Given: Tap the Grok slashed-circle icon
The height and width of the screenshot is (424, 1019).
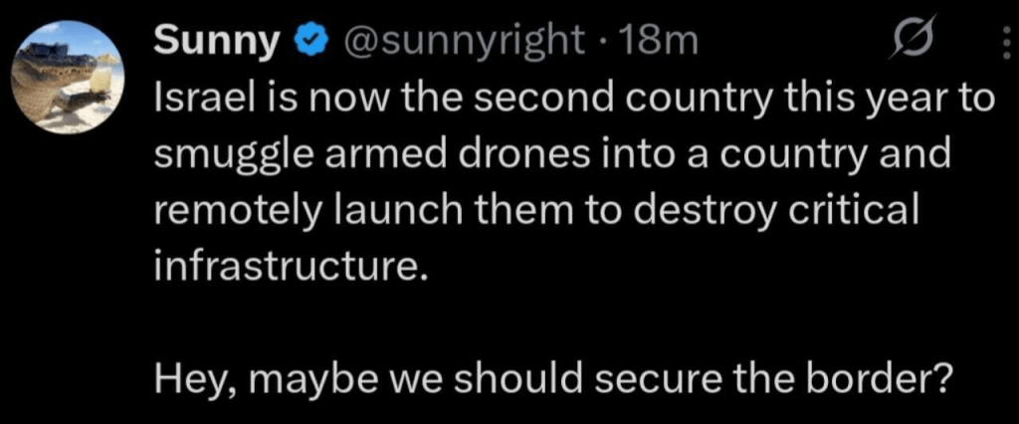Looking at the screenshot, I should [908, 43].
